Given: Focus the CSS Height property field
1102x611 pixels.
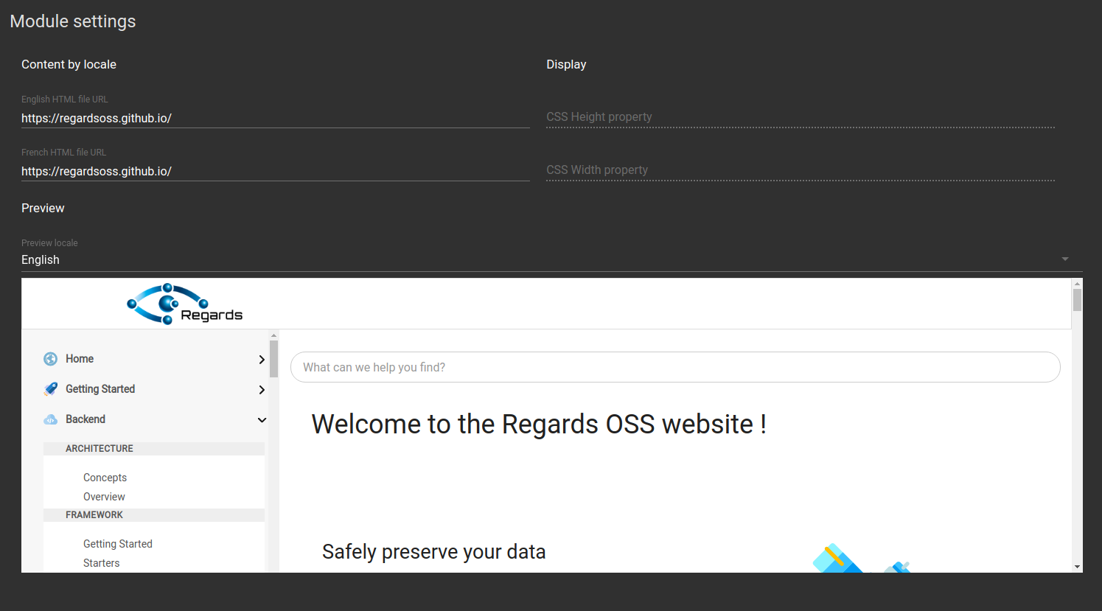Looking at the screenshot, I should pyautogui.click(x=801, y=117).
